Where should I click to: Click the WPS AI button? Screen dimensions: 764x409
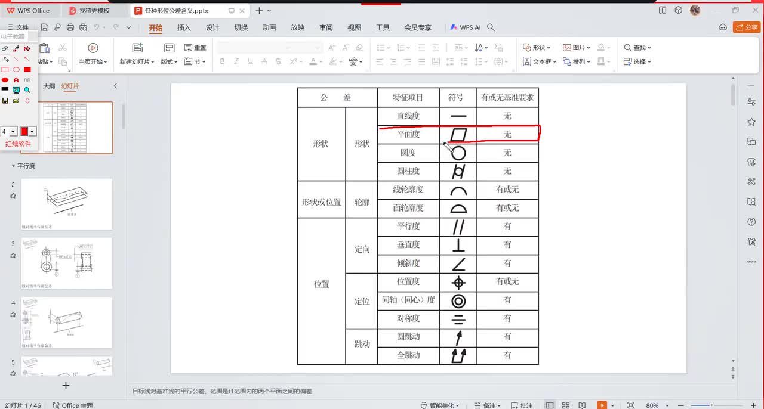tap(466, 27)
